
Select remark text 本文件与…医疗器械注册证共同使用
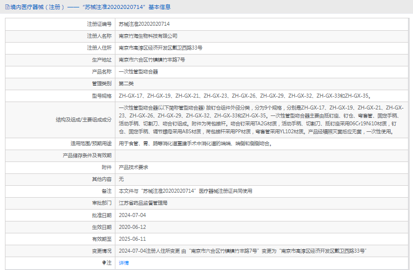coord(185,191)
